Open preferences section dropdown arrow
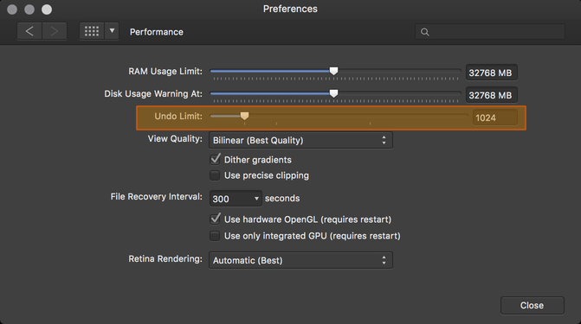 pos(112,31)
